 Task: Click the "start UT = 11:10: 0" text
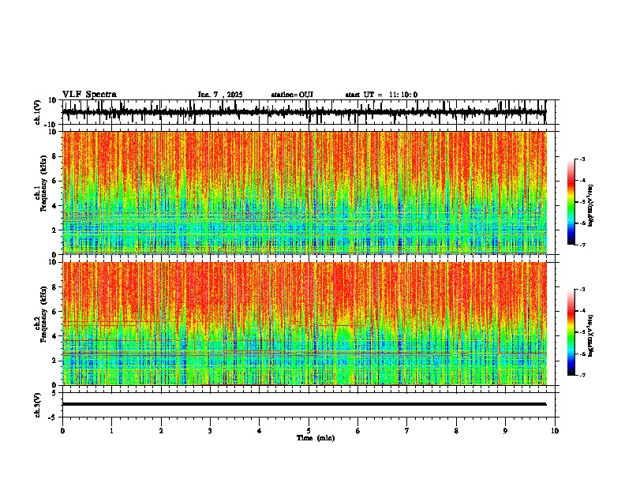point(381,95)
